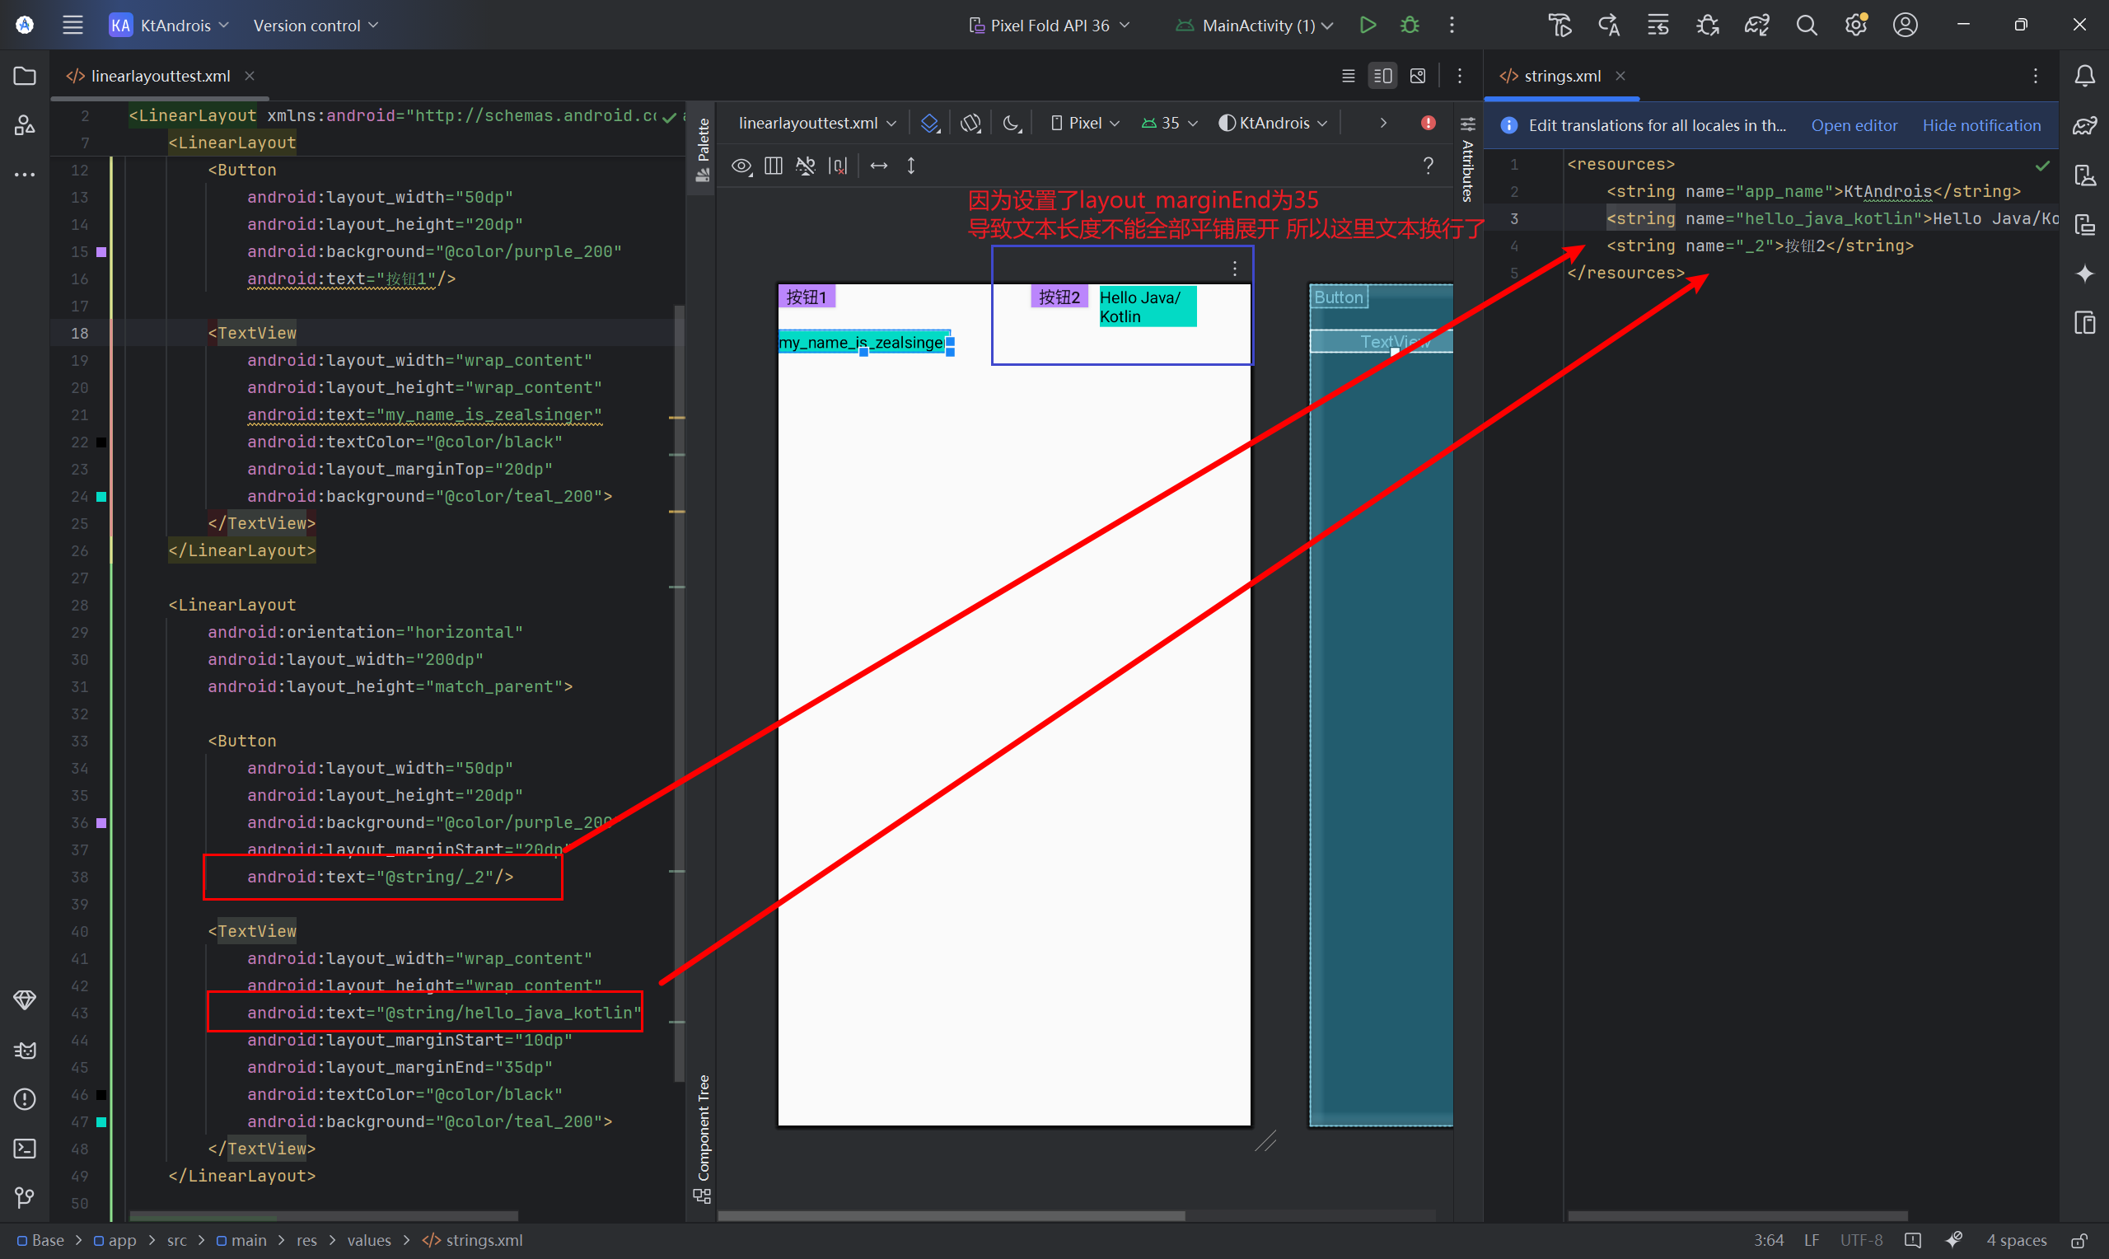Open the main hamburger menu
2109x1259 pixels.
pos(73,26)
